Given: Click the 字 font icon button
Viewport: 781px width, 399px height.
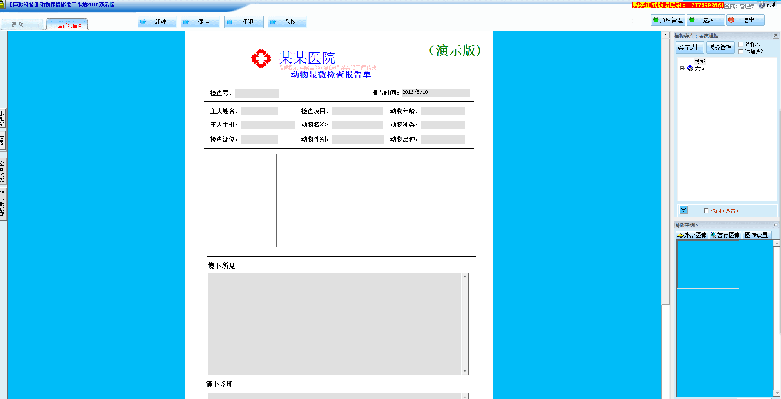Looking at the screenshot, I should coord(683,210).
